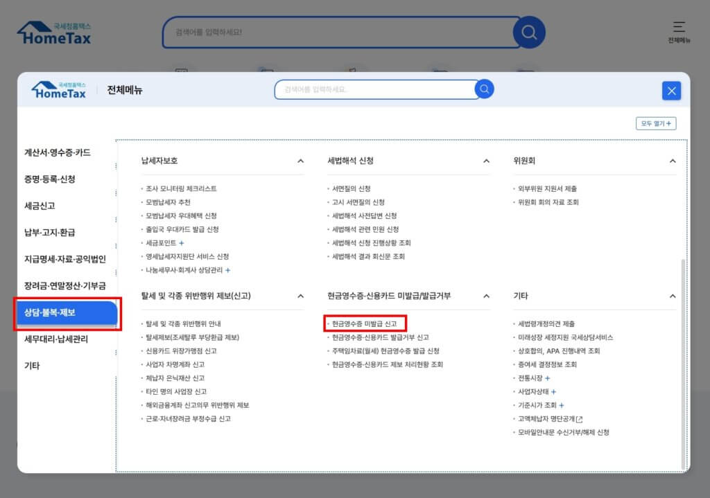The height and width of the screenshot is (498, 710).
Task: Open 현금영수증·신용카드 발급거부 신고 link
Action: [x=381, y=337]
